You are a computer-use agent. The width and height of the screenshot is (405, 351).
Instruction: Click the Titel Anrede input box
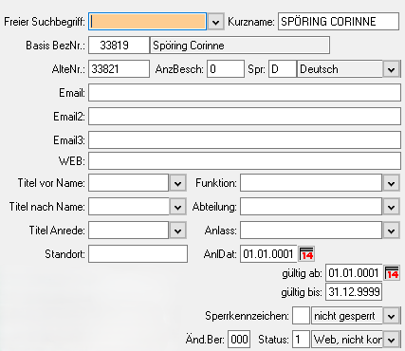coord(128,231)
